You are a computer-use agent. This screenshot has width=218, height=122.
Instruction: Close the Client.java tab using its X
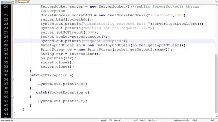coord(13,2)
